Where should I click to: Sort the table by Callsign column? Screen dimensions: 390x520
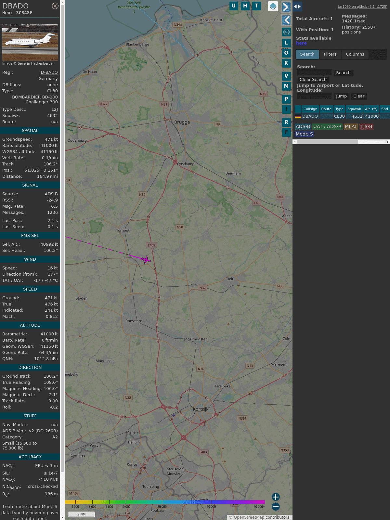(x=310, y=109)
